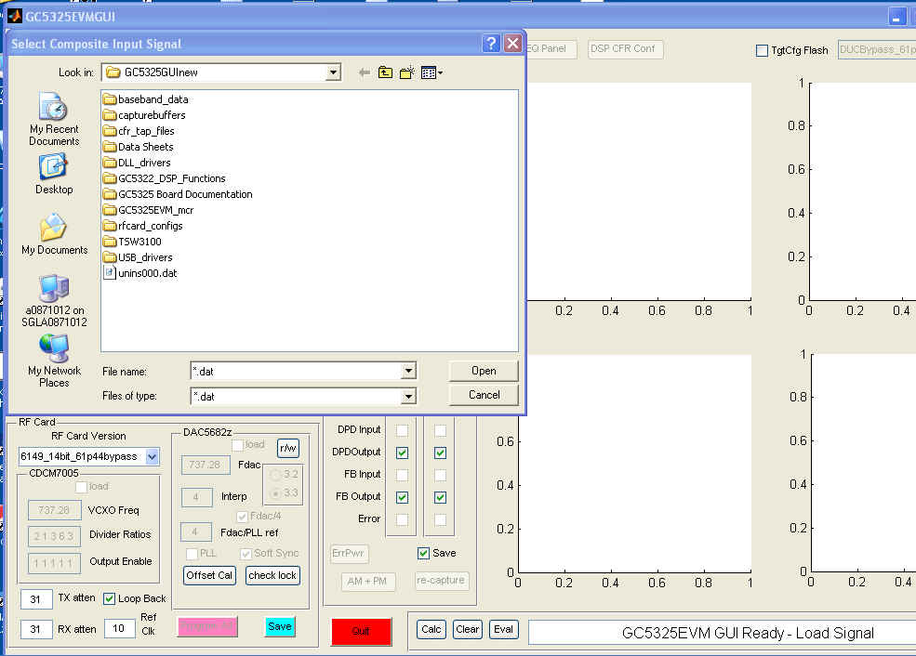Expand the Look in folder dropdown
The image size is (916, 656).
333,72
